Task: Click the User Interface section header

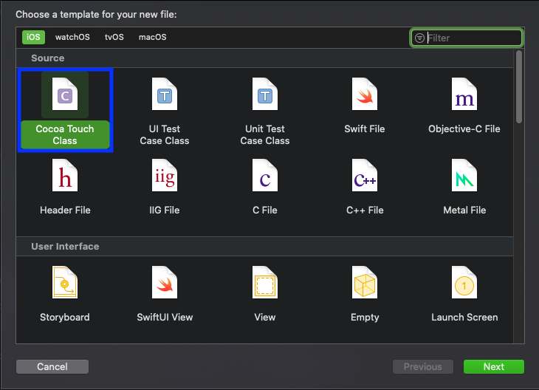Action: pos(264,246)
